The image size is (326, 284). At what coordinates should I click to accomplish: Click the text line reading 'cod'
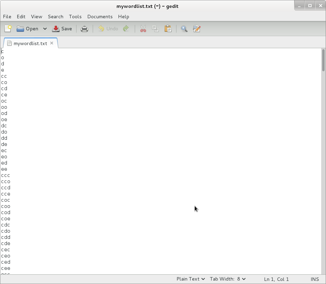coord(6,212)
